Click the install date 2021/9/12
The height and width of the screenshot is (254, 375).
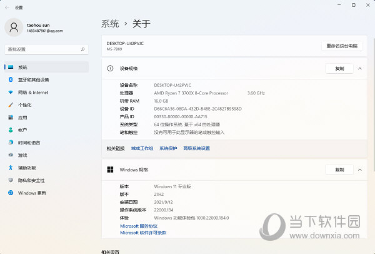[x=163, y=202]
